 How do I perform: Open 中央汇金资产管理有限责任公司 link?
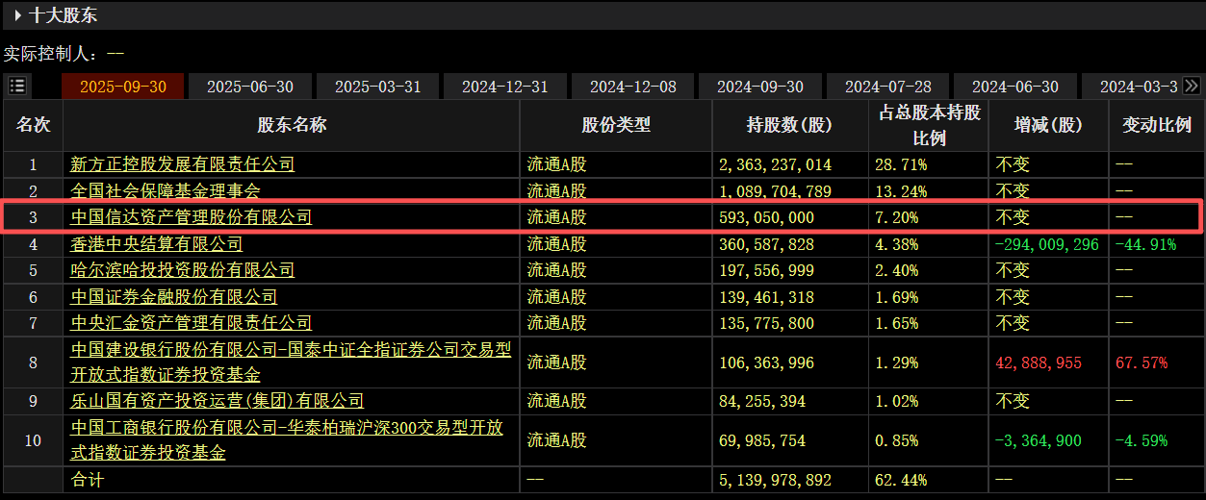192,323
